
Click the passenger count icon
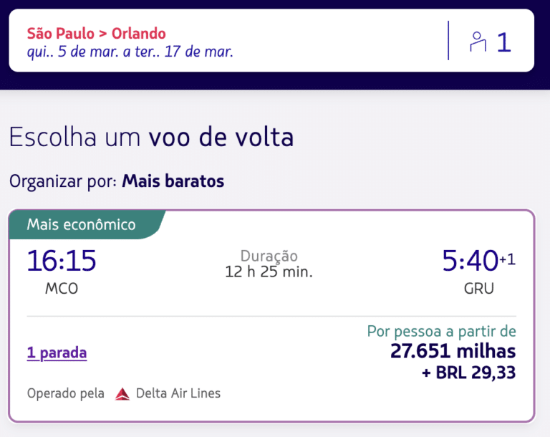[478, 42]
